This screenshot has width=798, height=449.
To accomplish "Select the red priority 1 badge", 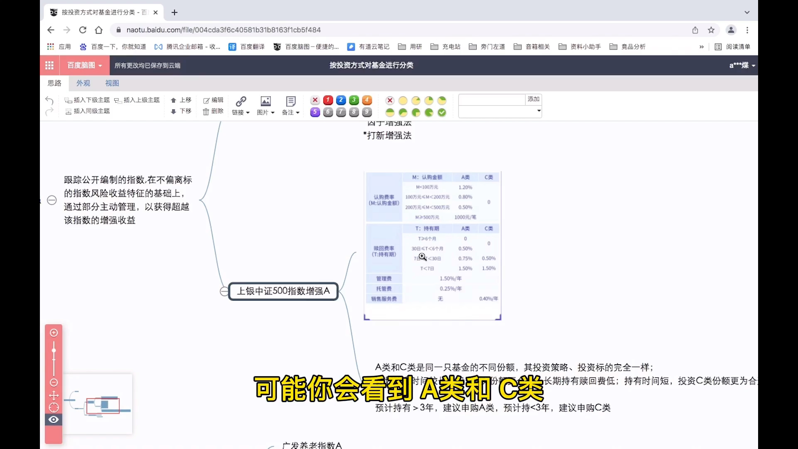I will tap(328, 100).
